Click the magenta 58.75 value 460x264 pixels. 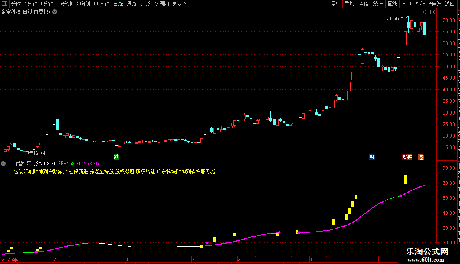[x=93, y=164]
